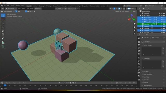This screenshot has width=166, height=93.
Task: Open the Particles properties tab
Action: coord(139,64)
